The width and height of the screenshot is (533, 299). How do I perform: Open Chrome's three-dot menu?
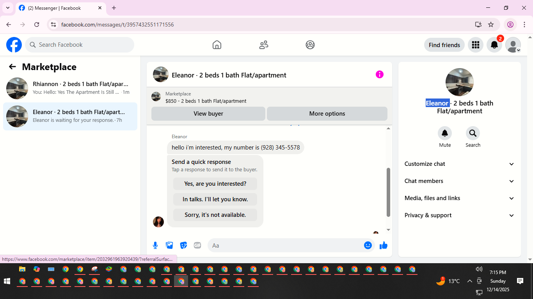point(524,25)
